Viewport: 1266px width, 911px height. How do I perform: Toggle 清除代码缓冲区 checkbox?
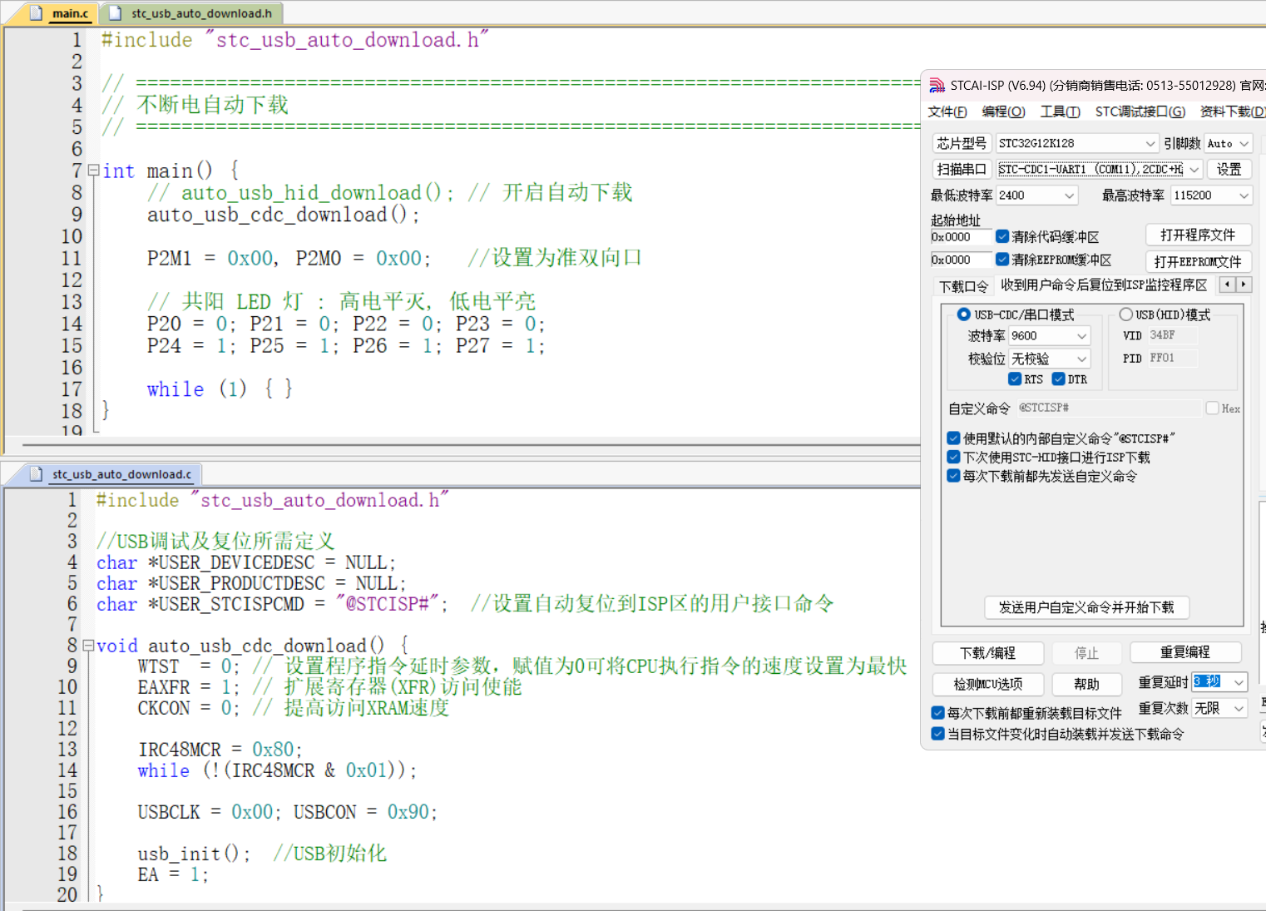pyautogui.click(x=1002, y=236)
